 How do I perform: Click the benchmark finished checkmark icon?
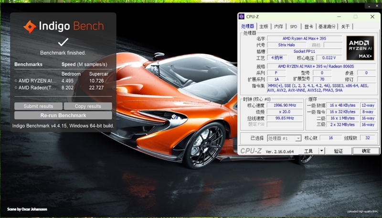tap(63, 42)
